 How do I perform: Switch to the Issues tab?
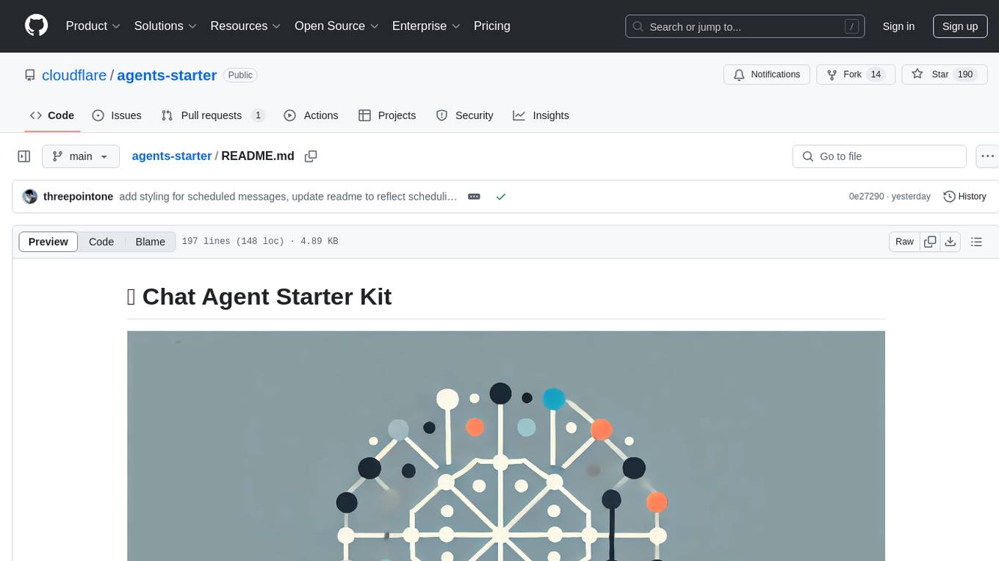(117, 115)
